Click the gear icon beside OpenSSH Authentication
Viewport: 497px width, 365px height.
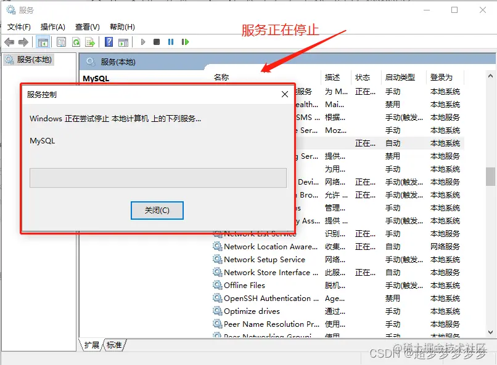click(x=218, y=299)
